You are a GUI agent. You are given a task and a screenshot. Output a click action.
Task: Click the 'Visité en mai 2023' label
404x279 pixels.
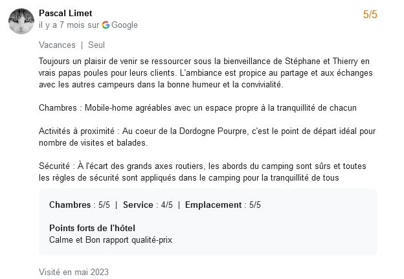(x=74, y=272)
